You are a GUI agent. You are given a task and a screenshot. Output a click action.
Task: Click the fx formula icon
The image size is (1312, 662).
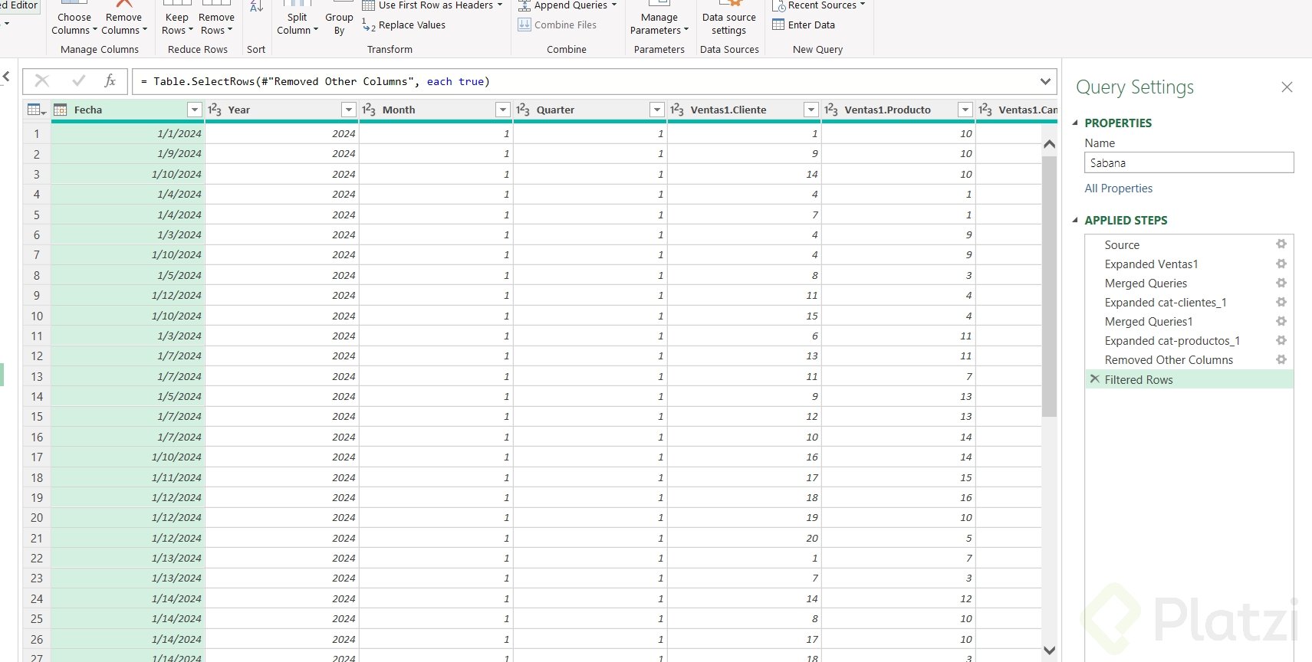click(110, 81)
